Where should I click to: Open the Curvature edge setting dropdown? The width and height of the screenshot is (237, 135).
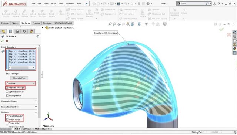[21, 83]
